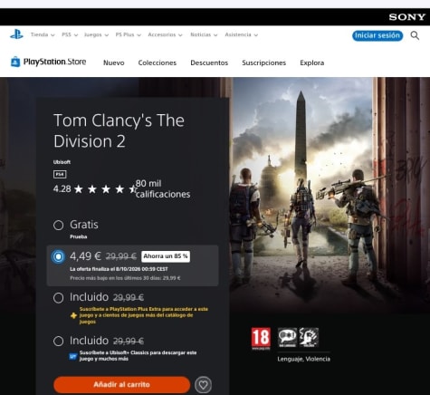The height and width of the screenshot is (395, 430).
Task: Click the PEGI 18 rating icon
Action: 261,338
